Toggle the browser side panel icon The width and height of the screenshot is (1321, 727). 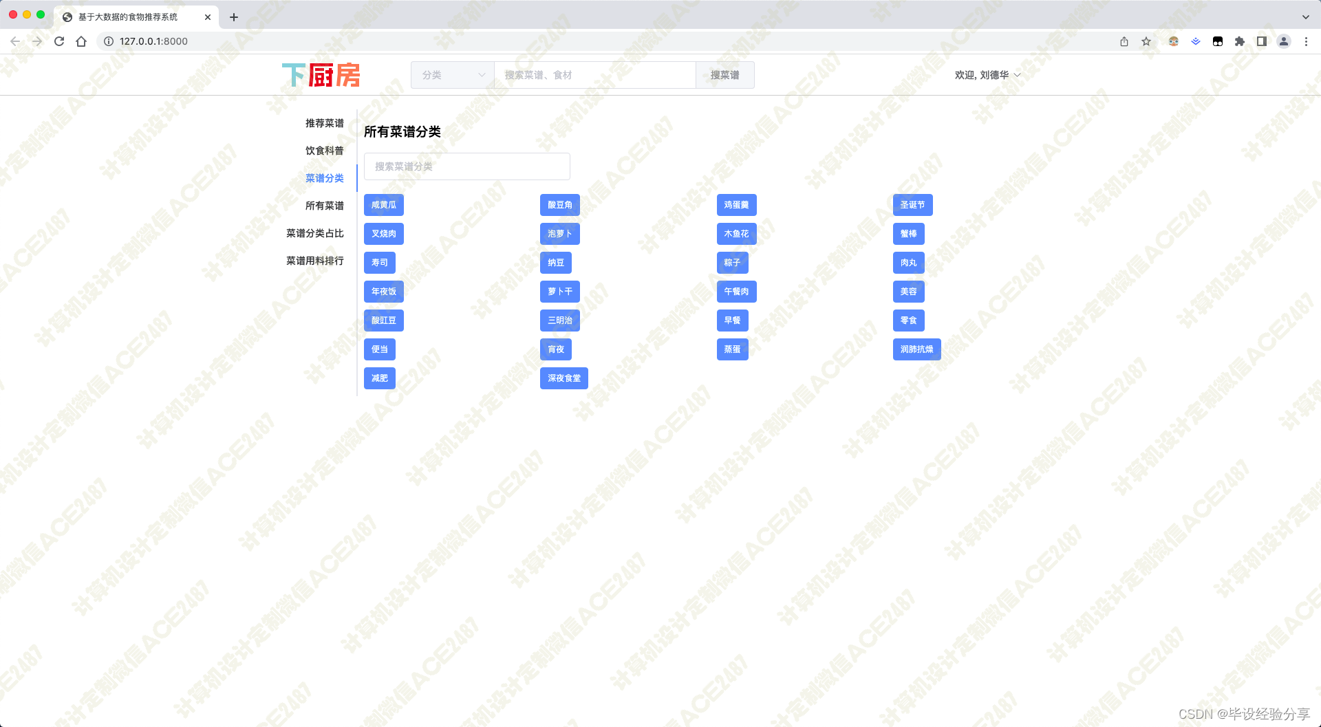pos(1262,41)
